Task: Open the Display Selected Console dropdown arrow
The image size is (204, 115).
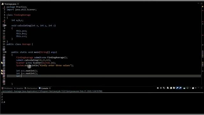Action: point(190,88)
